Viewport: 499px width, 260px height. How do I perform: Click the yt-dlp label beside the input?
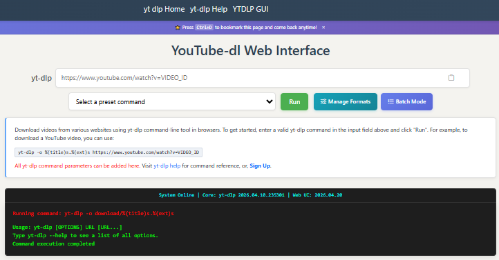(x=41, y=78)
